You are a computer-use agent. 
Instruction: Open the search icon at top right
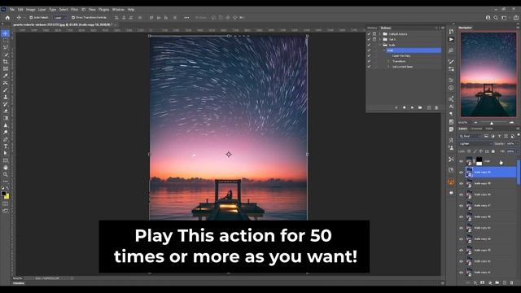(496, 18)
